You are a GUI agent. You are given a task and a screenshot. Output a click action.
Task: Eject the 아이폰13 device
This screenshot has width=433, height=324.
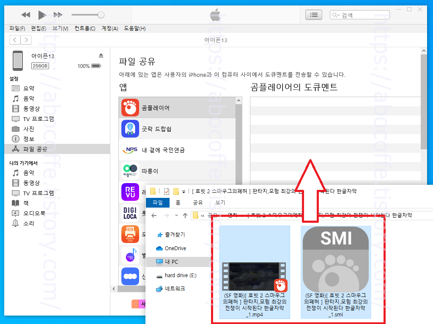tap(101, 56)
